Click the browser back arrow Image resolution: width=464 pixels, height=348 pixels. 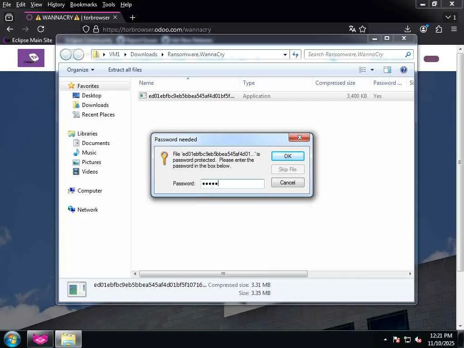pos(10,29)
